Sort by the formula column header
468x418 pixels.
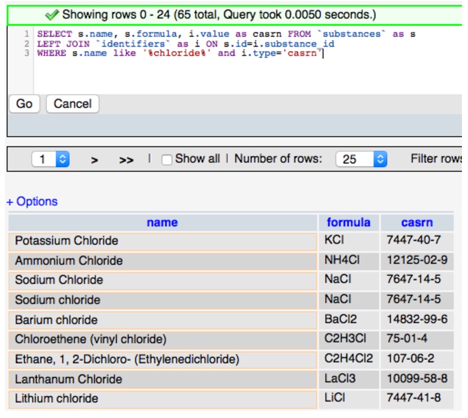pyautogui.click(x=348, y=222)
